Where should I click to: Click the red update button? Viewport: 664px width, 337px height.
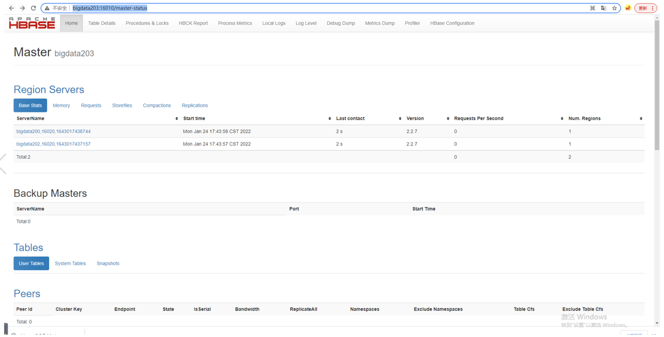point(646,8)
